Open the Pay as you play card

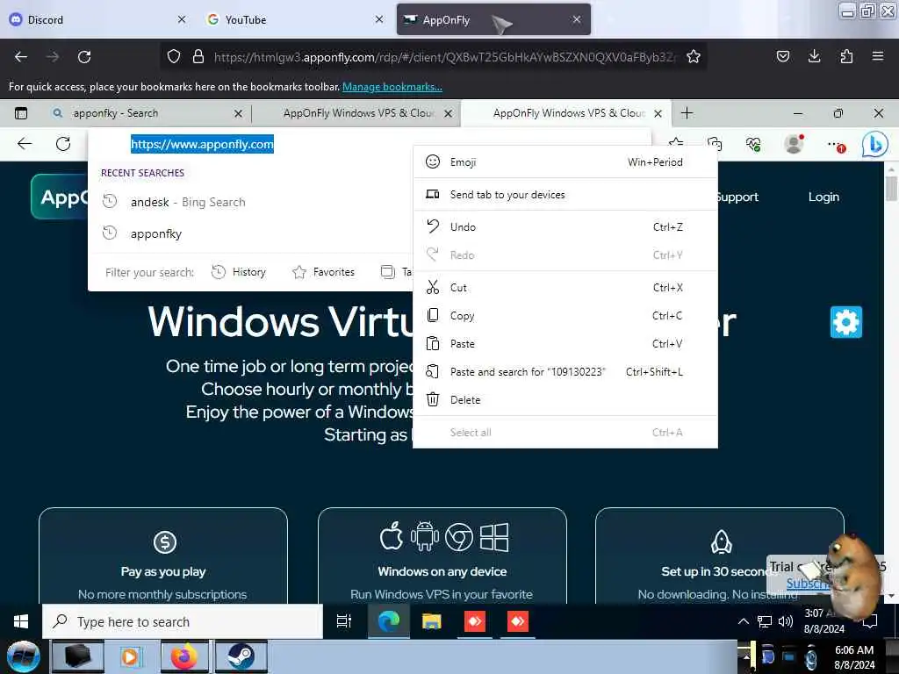point(163,556)
